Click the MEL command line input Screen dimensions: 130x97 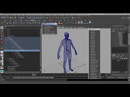36,80
